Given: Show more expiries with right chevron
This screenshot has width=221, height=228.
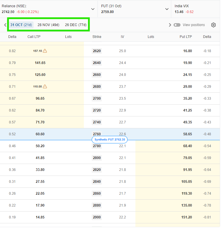Looking at the screenshot, I should point(170,25).
